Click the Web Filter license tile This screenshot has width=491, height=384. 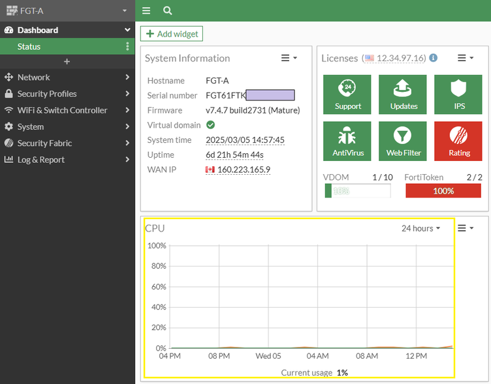[403, 141]
